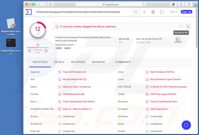Select Acronis undetected check icon
199x135 pixels.
pos(59,116)
